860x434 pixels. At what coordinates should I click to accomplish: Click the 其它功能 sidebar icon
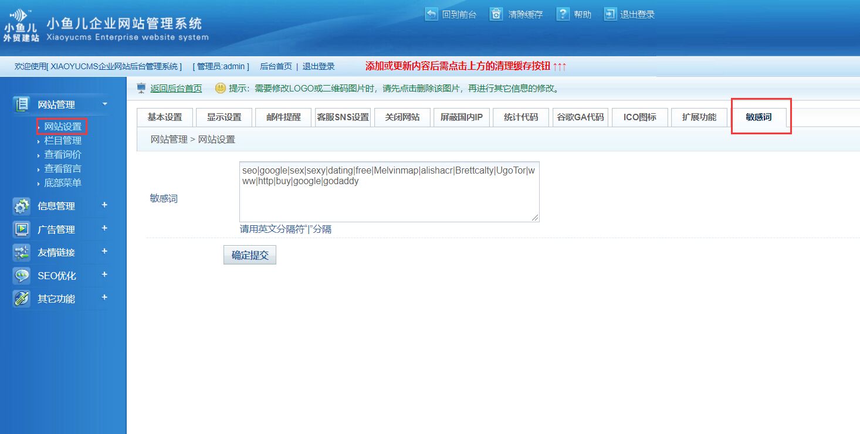[x=22, y=299]
